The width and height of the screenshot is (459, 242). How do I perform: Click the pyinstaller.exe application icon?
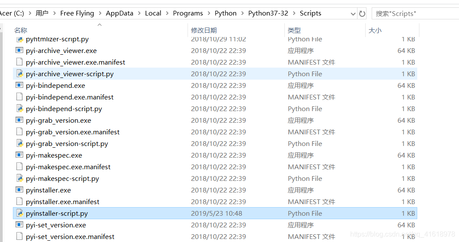(19, 190)
